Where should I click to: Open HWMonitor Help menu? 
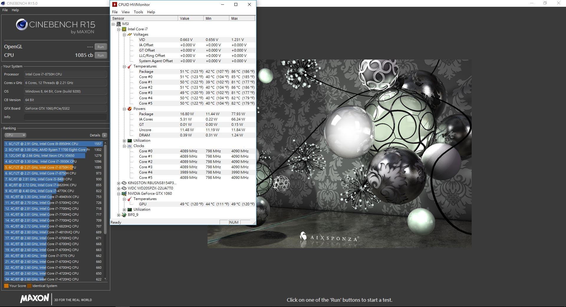coord(151,12)
